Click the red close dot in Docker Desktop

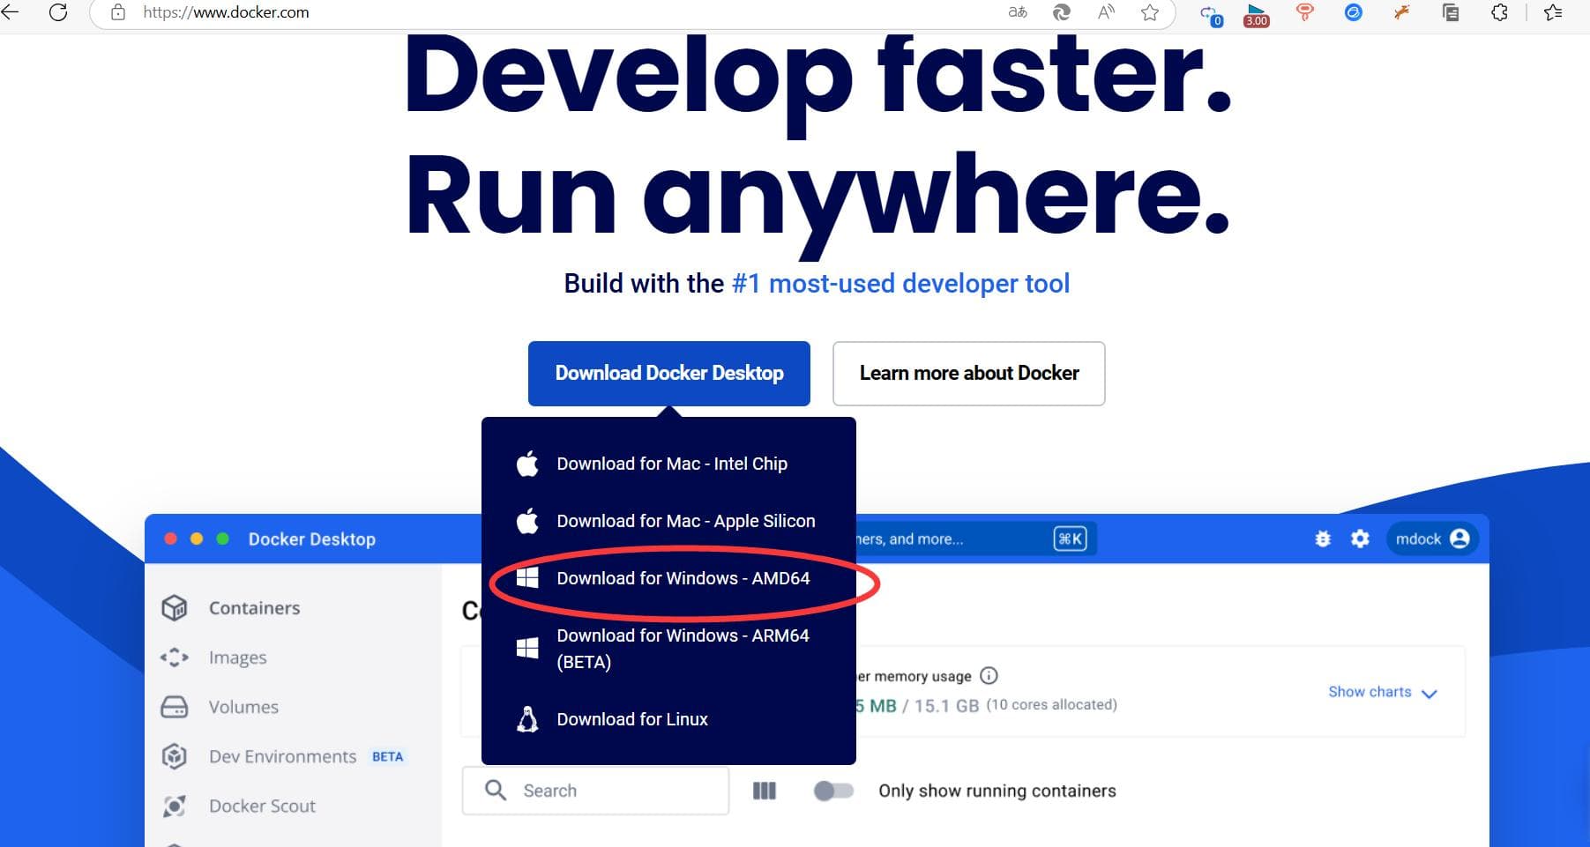pos(171,539)
